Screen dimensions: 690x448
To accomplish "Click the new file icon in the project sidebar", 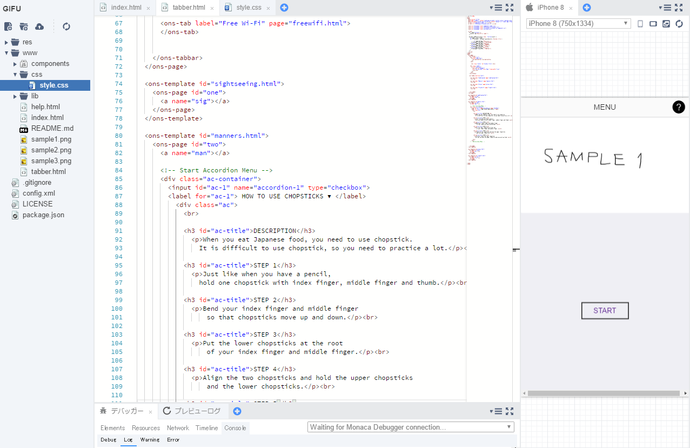I will (8, 26).
